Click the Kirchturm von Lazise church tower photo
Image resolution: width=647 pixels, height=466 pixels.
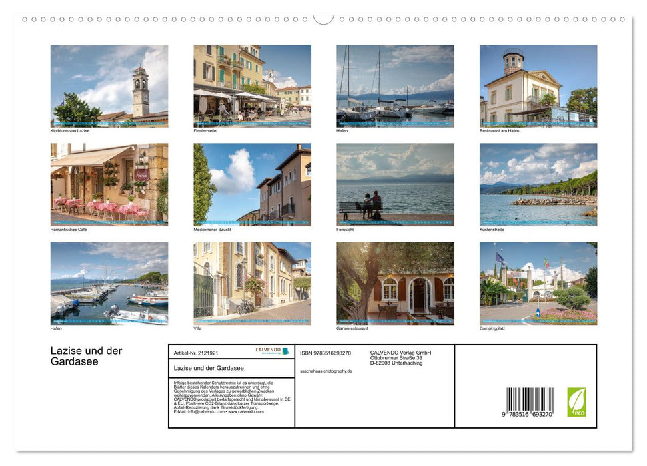pos(109,85)
